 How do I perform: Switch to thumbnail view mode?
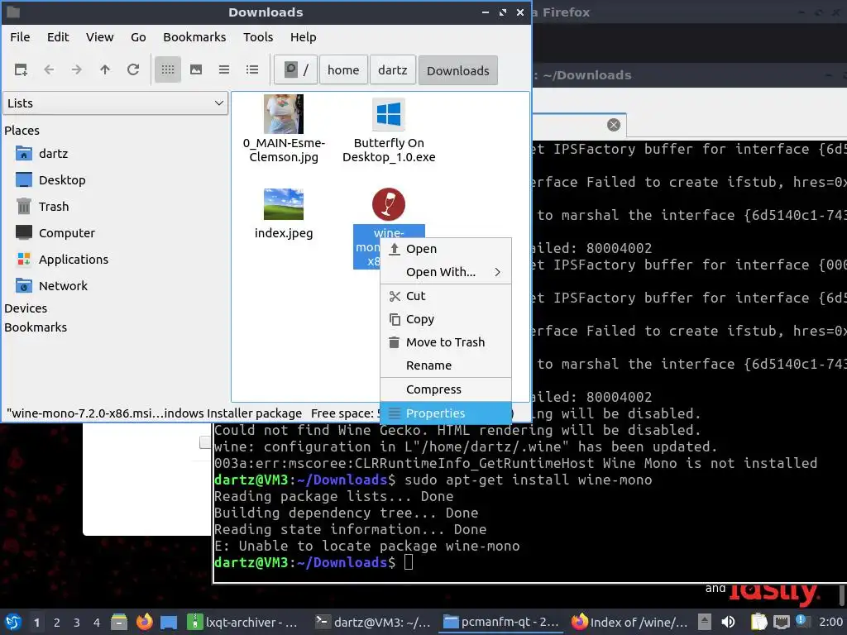pos(196,69)
